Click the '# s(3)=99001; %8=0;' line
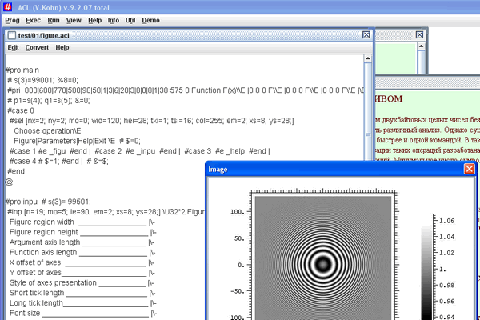Image resolution: width=480 pixels, height=320 pixels. pos(43,80)
